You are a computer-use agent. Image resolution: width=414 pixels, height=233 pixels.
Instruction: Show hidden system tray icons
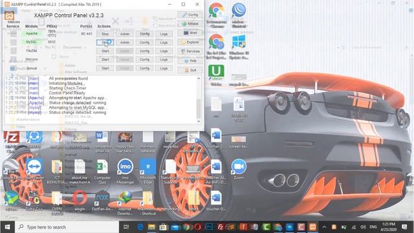point(324,227)
